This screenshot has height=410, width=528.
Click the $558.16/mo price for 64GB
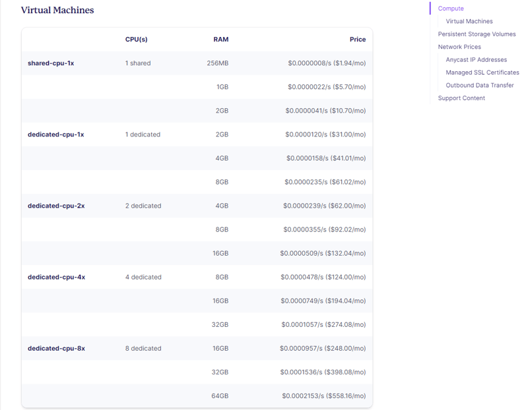click(323, 395)
